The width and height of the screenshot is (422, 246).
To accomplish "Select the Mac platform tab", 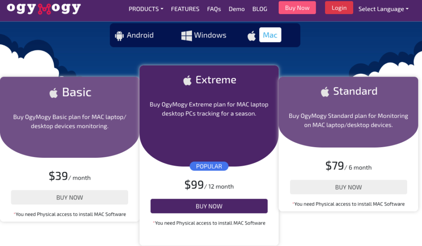I will (270, 35).
